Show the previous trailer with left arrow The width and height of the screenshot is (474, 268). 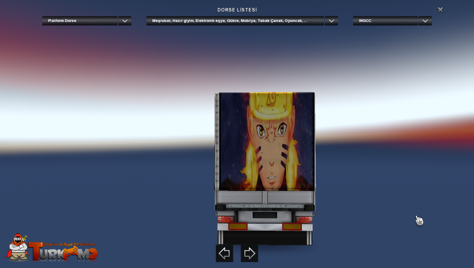click(x=224, y=253)
